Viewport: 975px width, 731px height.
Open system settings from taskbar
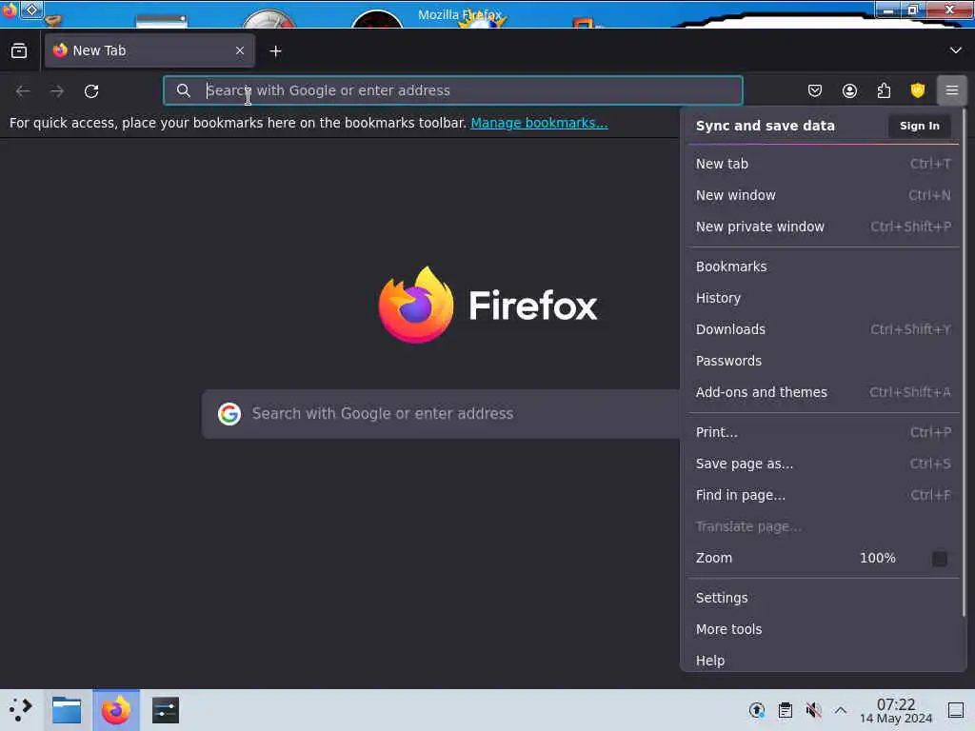pyautogui.click(x=166, y=710)
